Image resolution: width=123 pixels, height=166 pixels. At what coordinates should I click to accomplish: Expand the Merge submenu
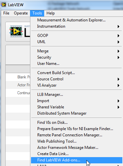click(x=77, y=51)
